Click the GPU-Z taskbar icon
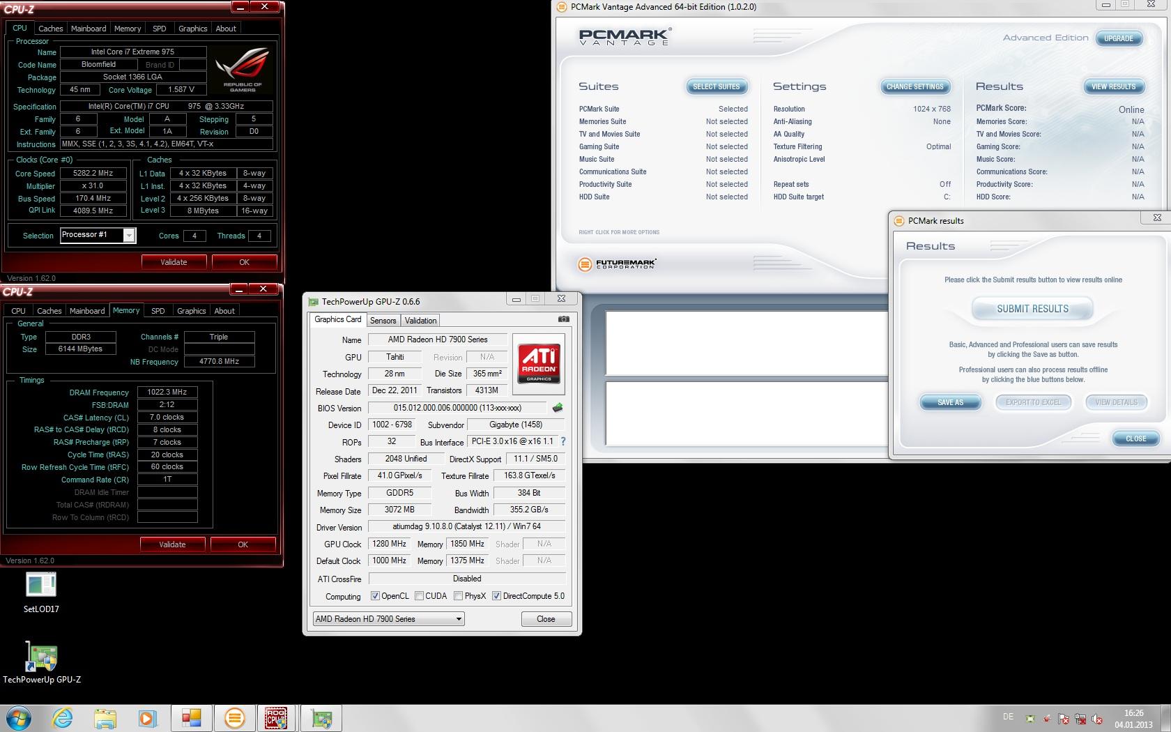Image resolution: width=1171 pixels, height=732 pixels. click(321, 717)
